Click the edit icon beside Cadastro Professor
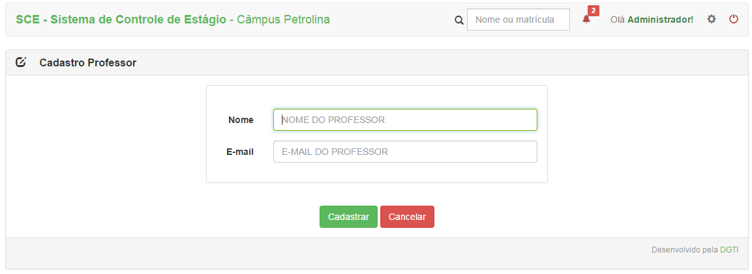 [x=21, y=62]
